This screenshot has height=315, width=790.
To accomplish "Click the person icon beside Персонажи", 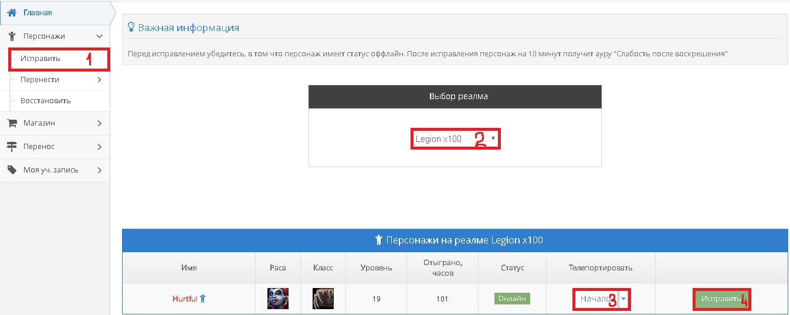I will [x=11, y=36].
